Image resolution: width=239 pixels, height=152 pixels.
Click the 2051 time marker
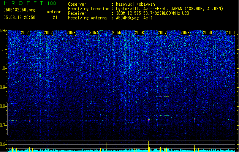click(x=25, y=32)
